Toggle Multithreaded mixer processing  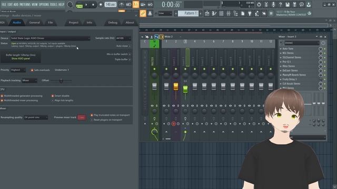coord(19,100)
